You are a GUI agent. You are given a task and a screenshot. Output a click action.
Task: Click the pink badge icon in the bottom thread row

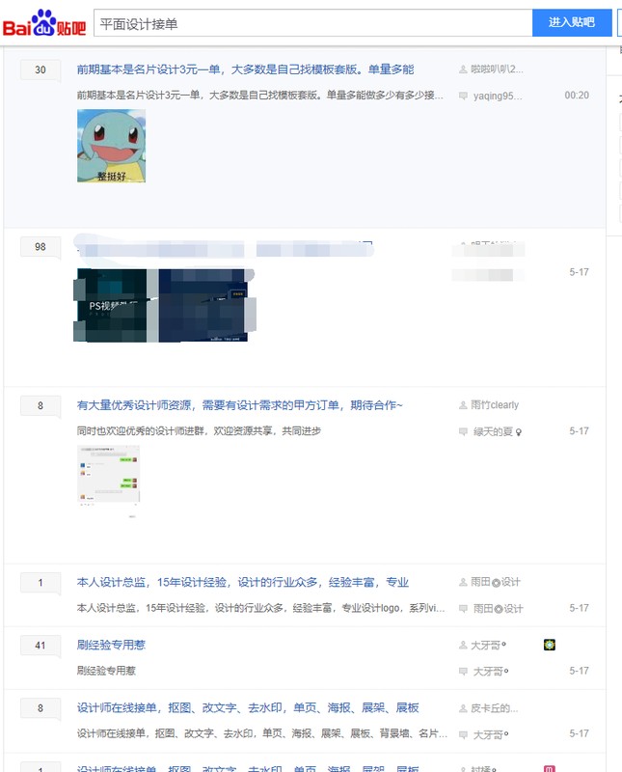pos(550,768)
